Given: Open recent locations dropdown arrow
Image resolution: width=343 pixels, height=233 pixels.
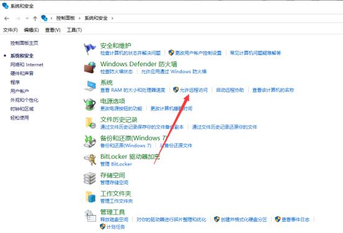Looking at the screenshot, I should [x=27, y=19].
